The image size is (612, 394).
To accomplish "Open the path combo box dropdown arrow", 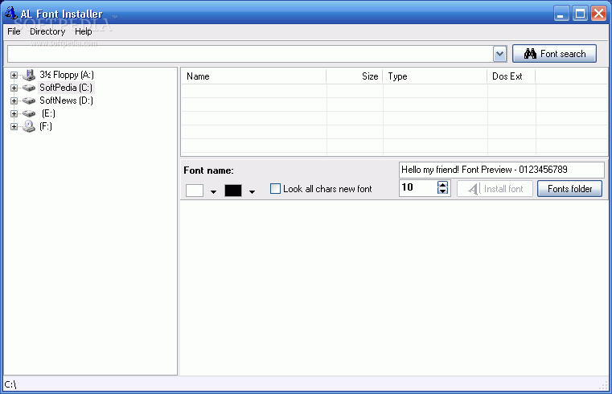I will [x=499, y=54].
